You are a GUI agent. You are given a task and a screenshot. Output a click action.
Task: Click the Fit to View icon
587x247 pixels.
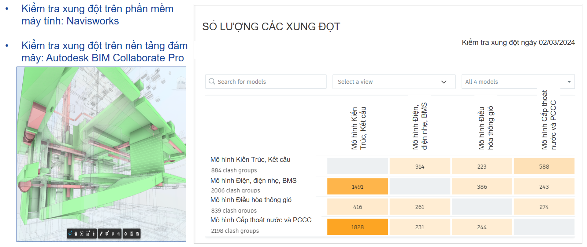82,234
